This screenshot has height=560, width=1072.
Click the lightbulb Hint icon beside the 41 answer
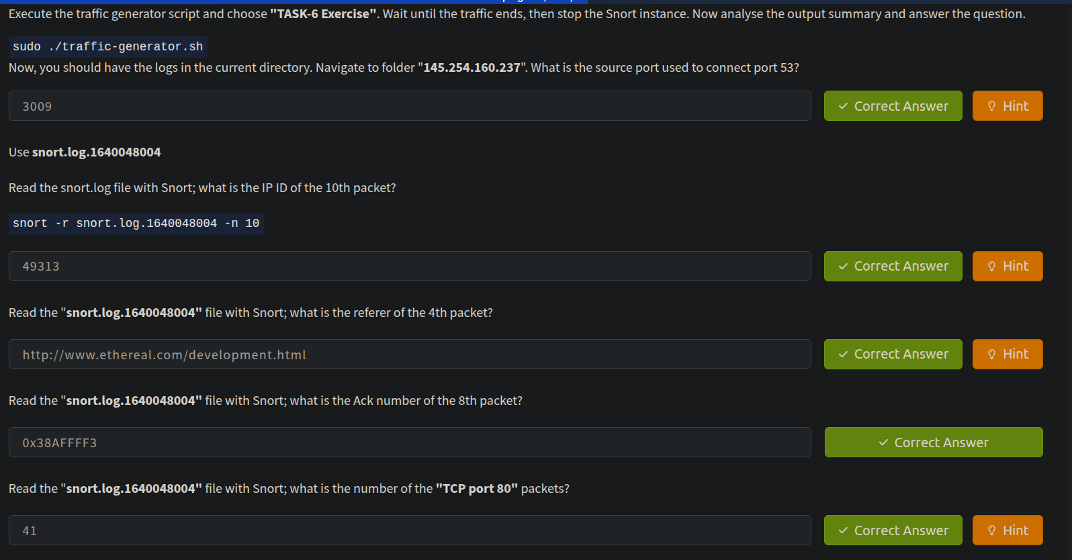(x=991, y=530)
